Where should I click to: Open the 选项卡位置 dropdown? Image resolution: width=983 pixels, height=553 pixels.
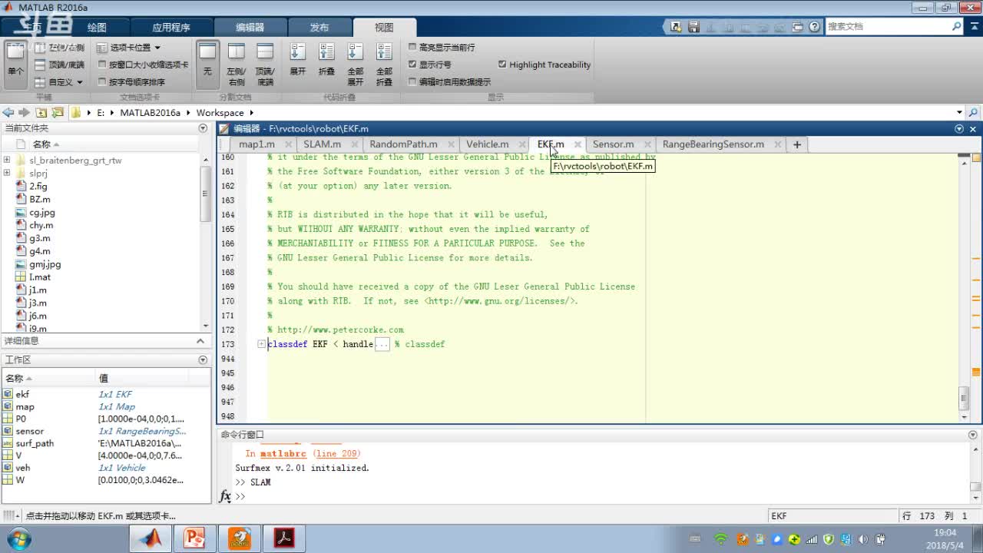click(129, 47)
